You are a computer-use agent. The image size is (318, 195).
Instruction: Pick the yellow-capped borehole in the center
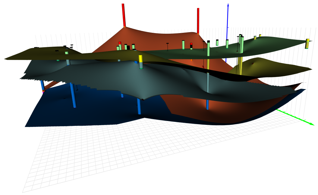(140, 61)
